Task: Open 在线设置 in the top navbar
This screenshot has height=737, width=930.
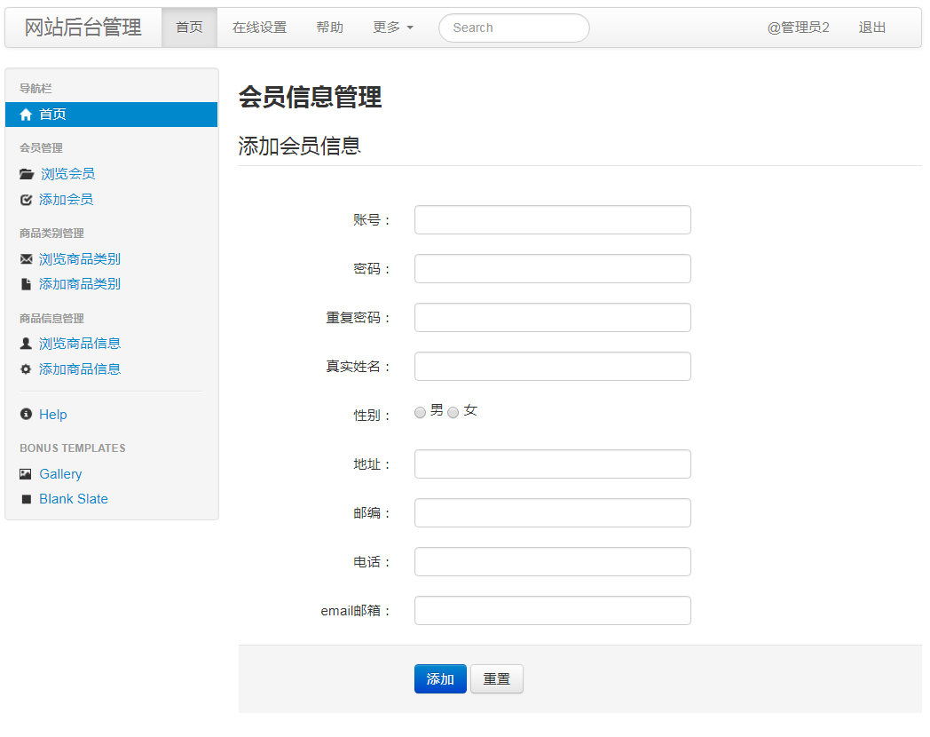Action: click(x=259, y=28)
